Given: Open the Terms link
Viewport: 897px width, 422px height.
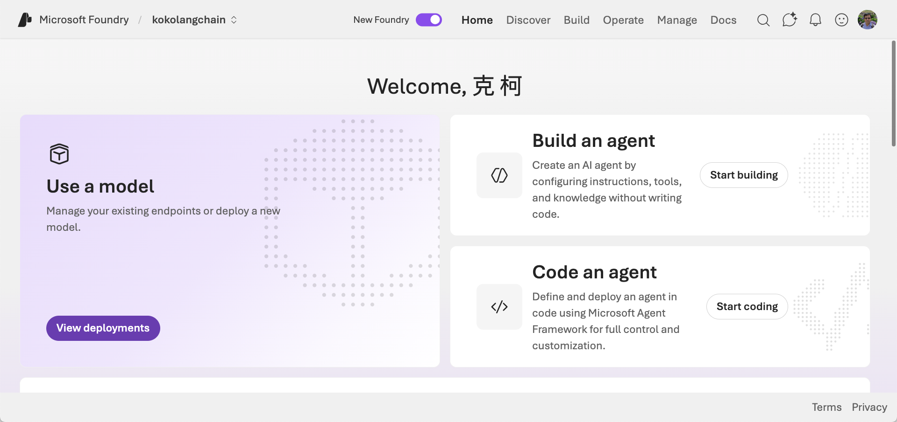Looking at the screenshot, I should coord(826,407).
